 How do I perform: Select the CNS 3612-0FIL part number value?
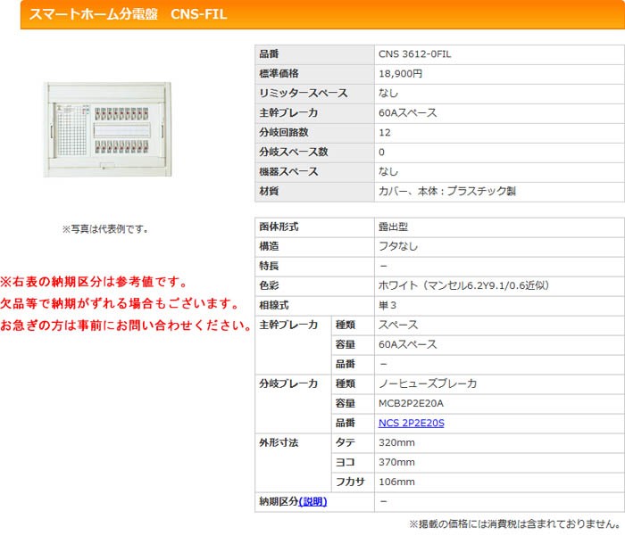(415, 54)
